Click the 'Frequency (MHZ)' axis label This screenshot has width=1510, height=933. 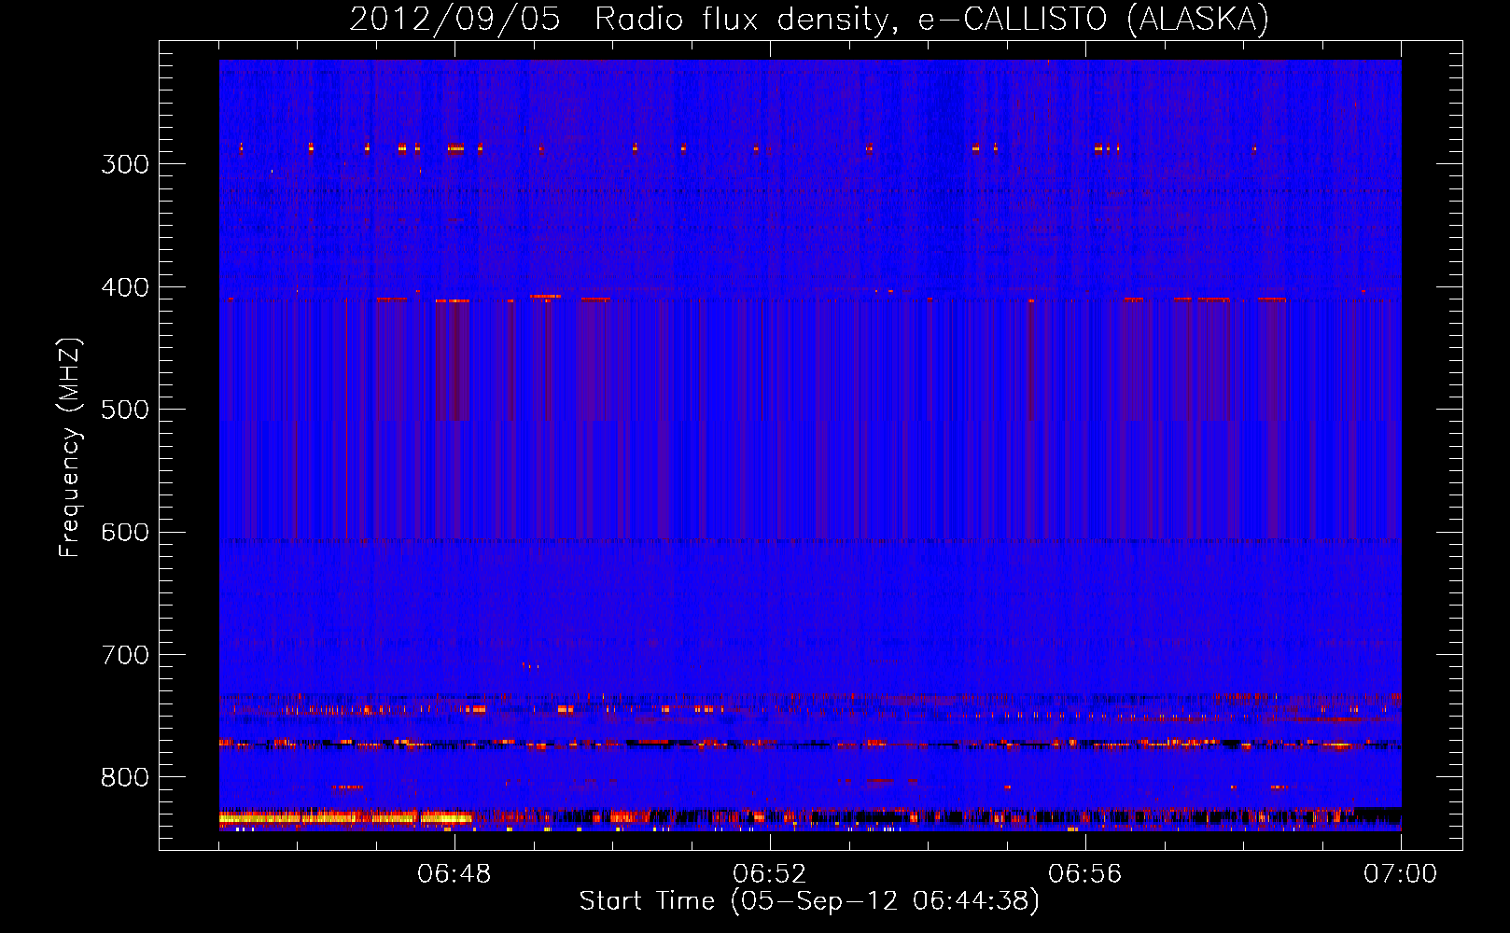click(70, 448)
